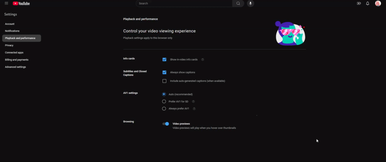Focus the Search input field
Viewport: 386px width, 162px height.
[184, 3]
